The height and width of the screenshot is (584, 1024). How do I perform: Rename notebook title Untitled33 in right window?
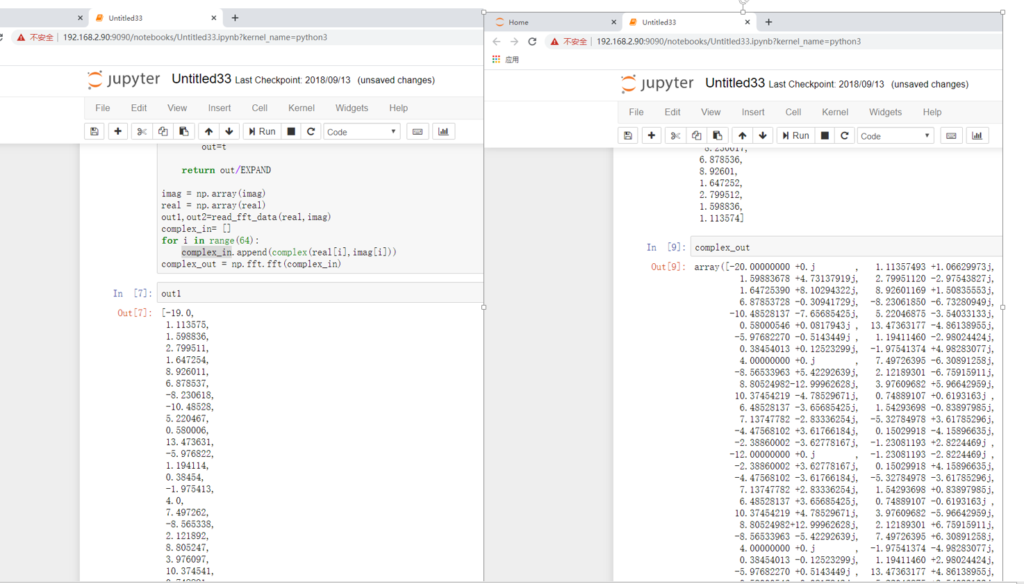(735, 83)
